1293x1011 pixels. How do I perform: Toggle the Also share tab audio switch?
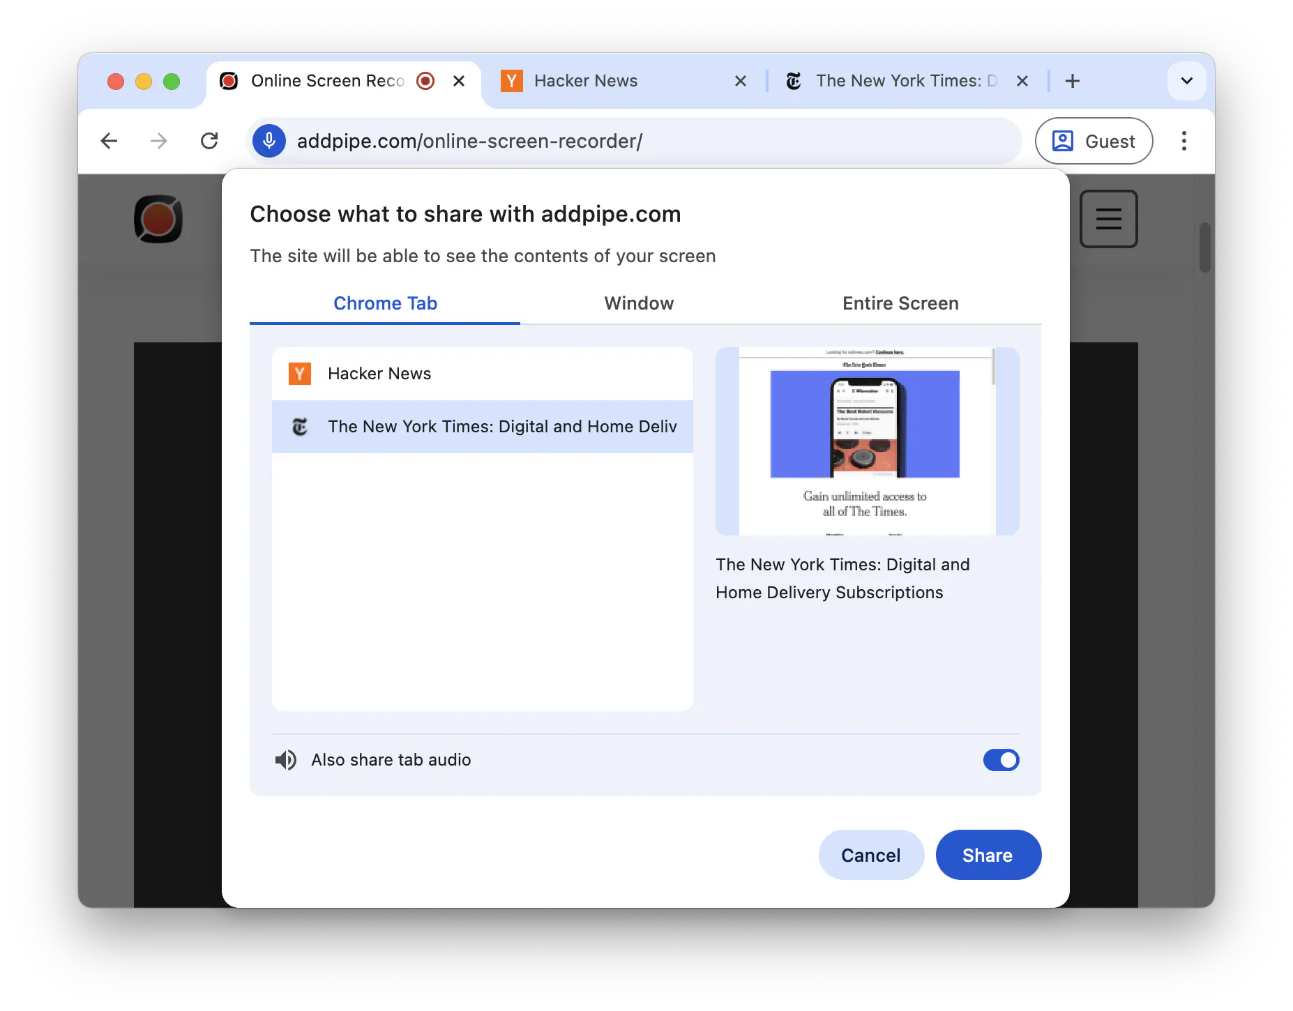(1001, 760)
